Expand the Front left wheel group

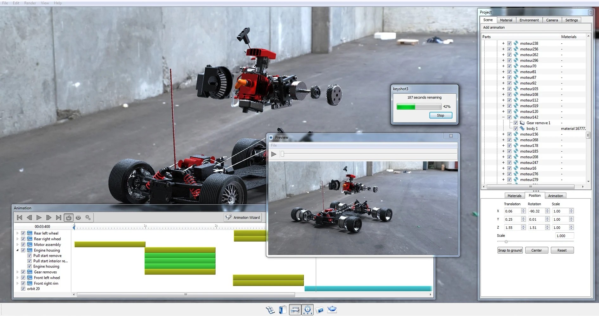[17, 278]
